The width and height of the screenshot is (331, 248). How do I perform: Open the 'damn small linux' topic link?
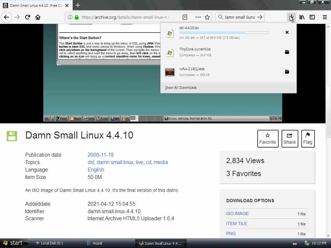pos(115,162)
